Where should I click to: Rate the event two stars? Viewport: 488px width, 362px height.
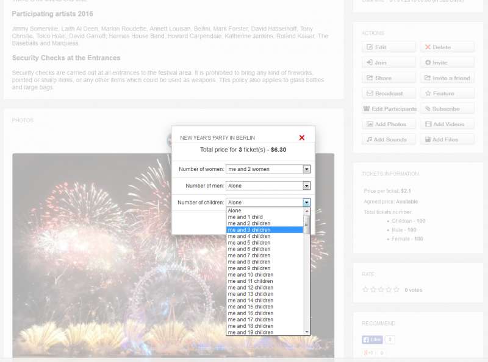click(373, 290)
